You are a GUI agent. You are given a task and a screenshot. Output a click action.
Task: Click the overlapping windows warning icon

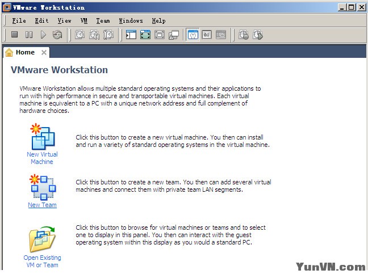(174, 35)
